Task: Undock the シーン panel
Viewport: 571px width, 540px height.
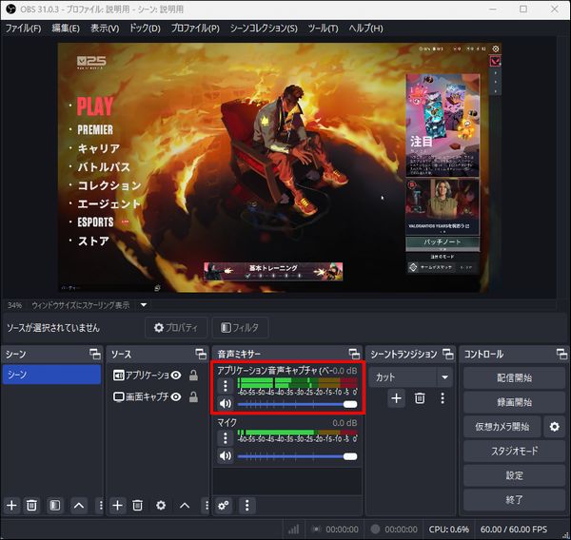Action: click(x=95, y=354)
